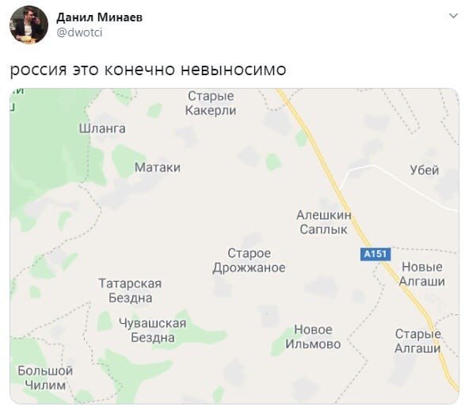The image size is (465, 410).
Task: Click the Чувашская Бездна label
Action: point(153,330)
